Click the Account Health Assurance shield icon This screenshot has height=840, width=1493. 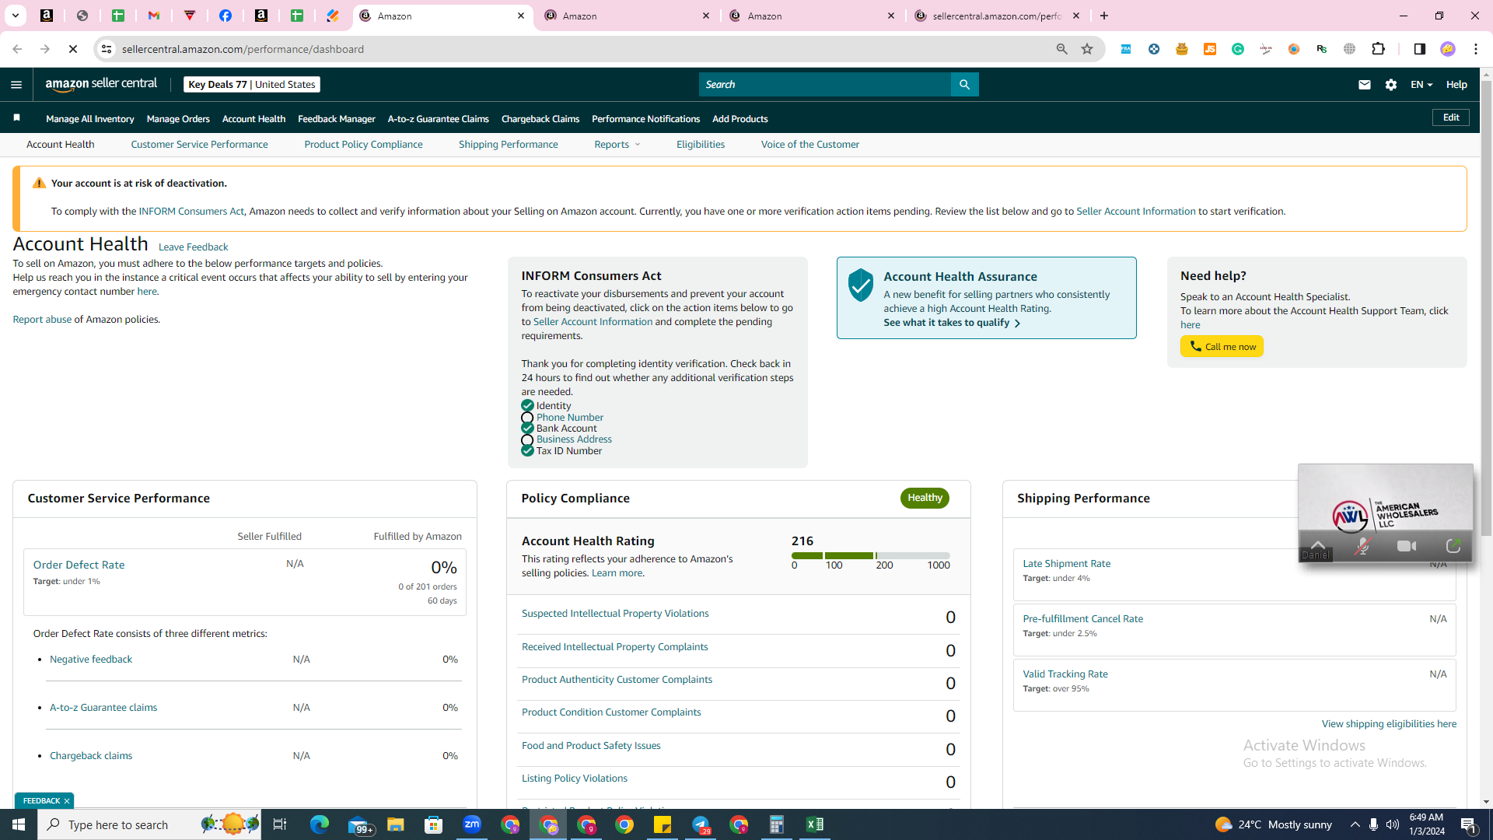pyautogui.click(x=861, y=285)
